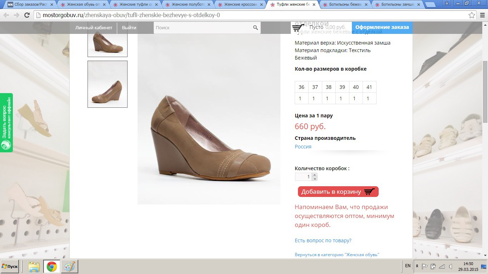Viewport: 488px width, 274px height.
Task: Close the 'Сбор заказов' tab
Action: [51, 5]
